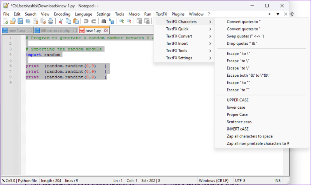Open the View menu
Screen dimensions: 311x185
pyautogui.click(x=45, y=14)
